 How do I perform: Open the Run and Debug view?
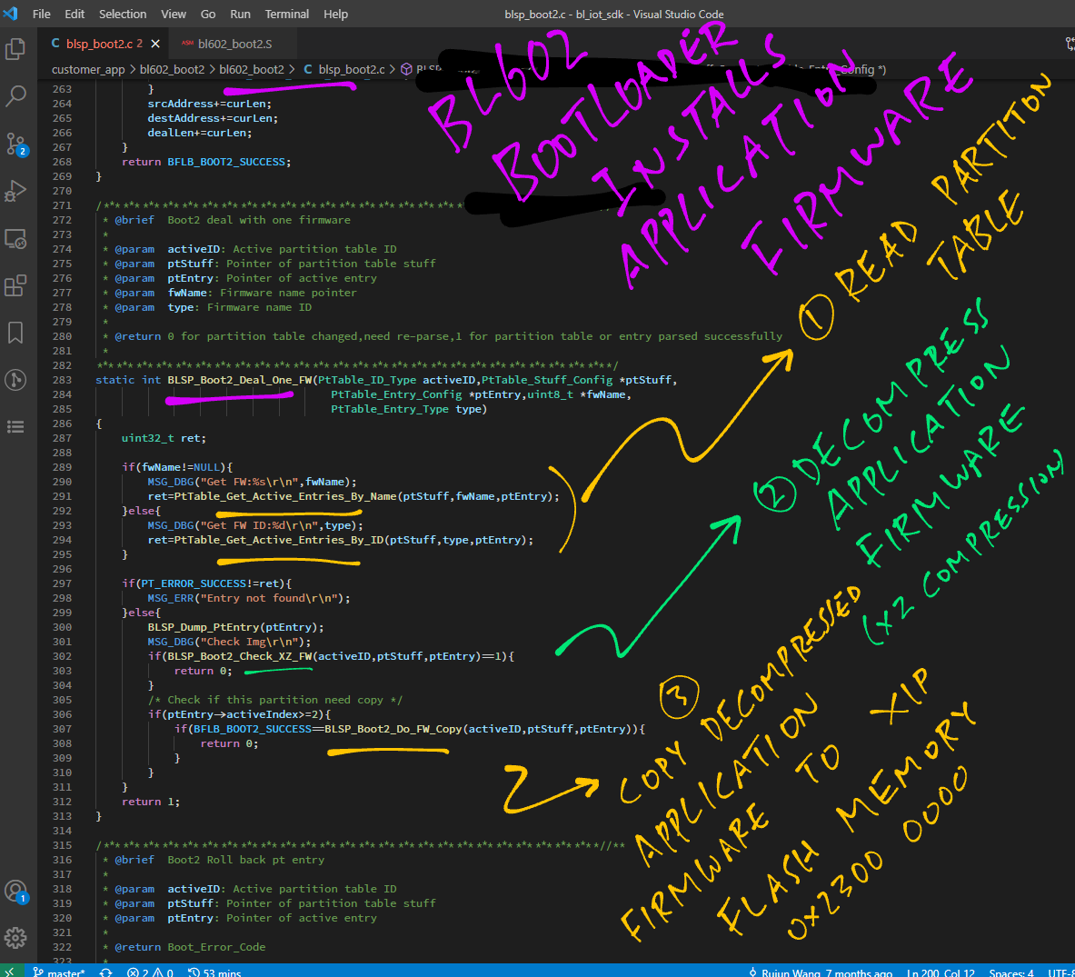pyautogui.click(x=15, y=191)
